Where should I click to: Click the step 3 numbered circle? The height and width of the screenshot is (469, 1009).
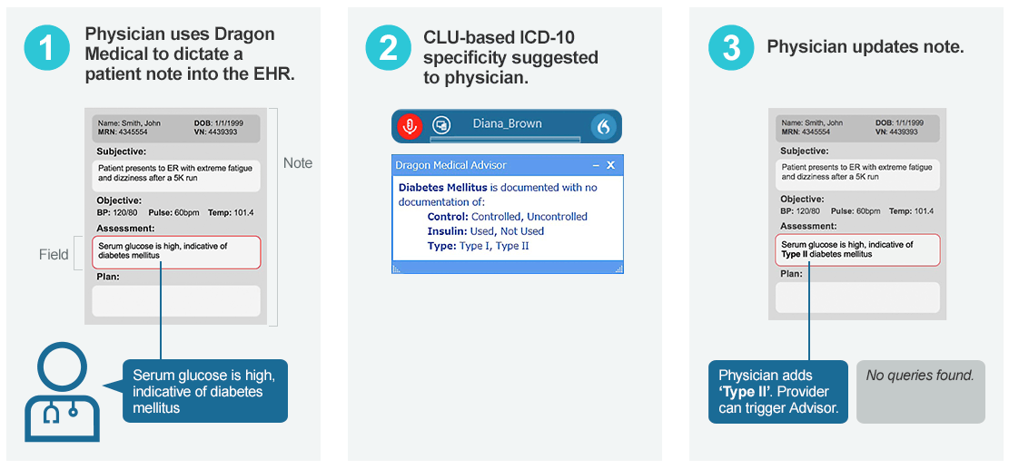click(731, 48)
